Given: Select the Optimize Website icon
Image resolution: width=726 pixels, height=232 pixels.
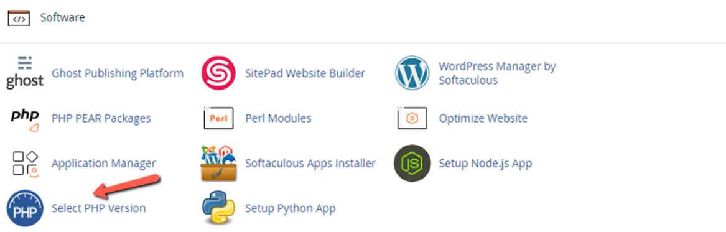Looking at the screenshot, I should tap(412, 118).
